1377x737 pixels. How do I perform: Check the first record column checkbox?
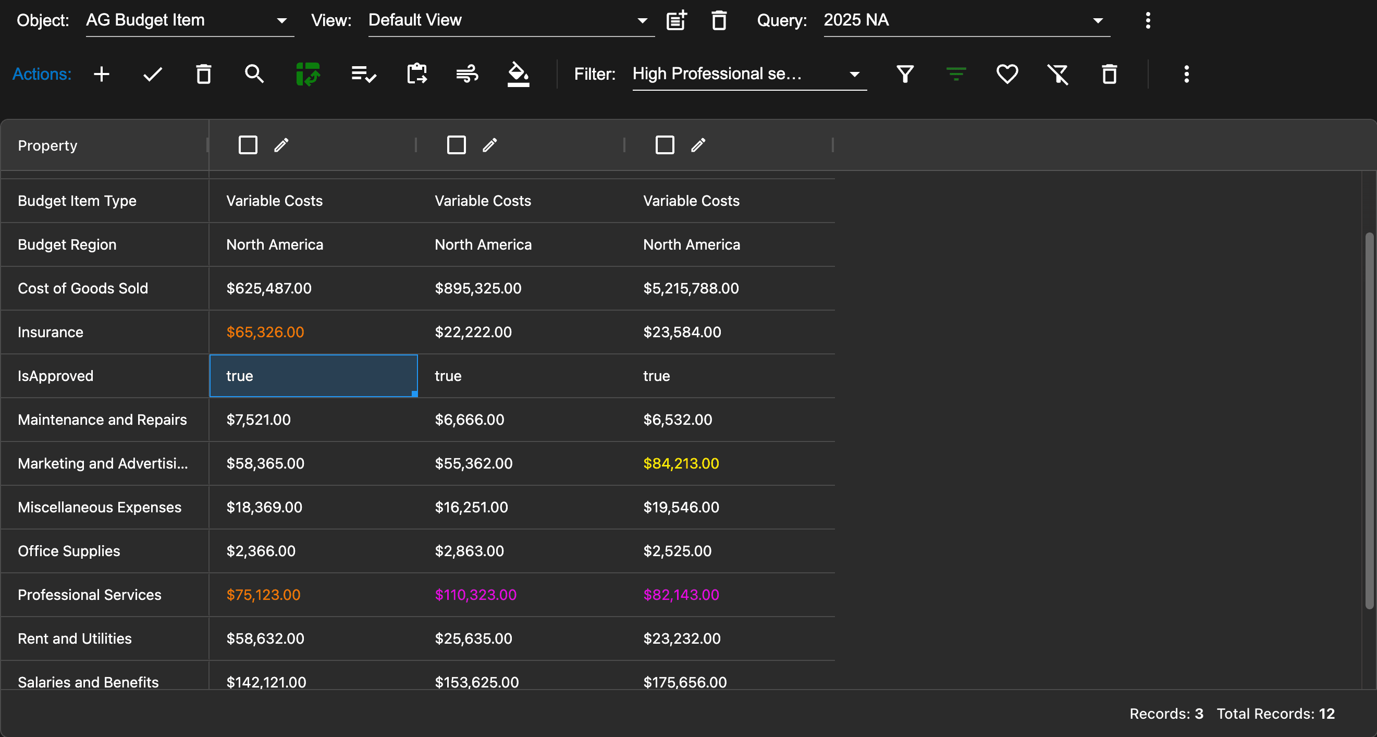tap(248, 145)
